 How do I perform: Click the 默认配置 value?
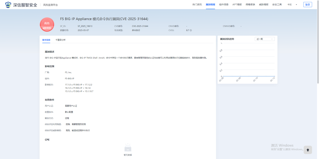click(x=69, y=112)
